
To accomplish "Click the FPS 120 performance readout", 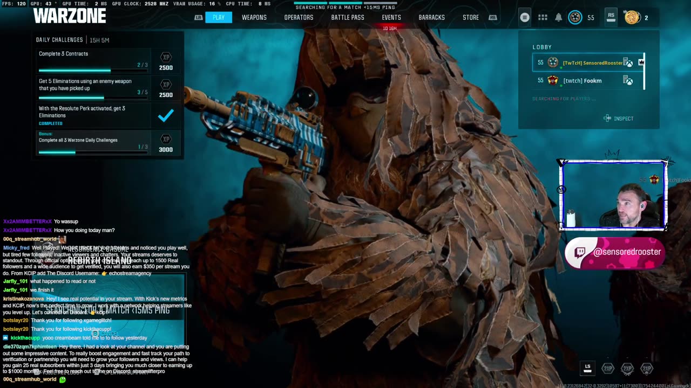I will click(14, 4).
